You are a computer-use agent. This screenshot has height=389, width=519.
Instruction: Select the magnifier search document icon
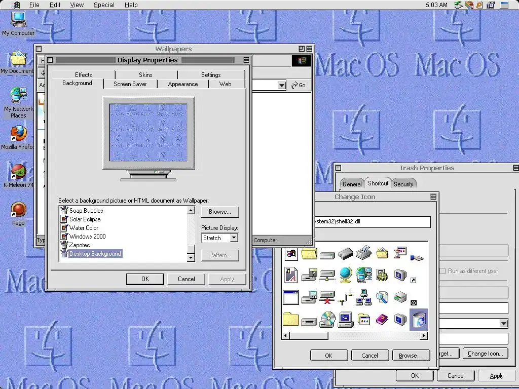pos(382,297)
